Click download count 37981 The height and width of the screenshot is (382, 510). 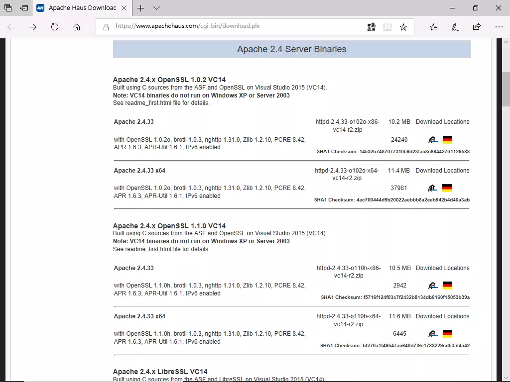point(399,188)
